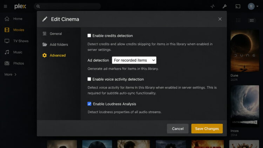Open the Interstellar movie poster
The height and width of the screenshot is (148, 263).
coord(245,106)
